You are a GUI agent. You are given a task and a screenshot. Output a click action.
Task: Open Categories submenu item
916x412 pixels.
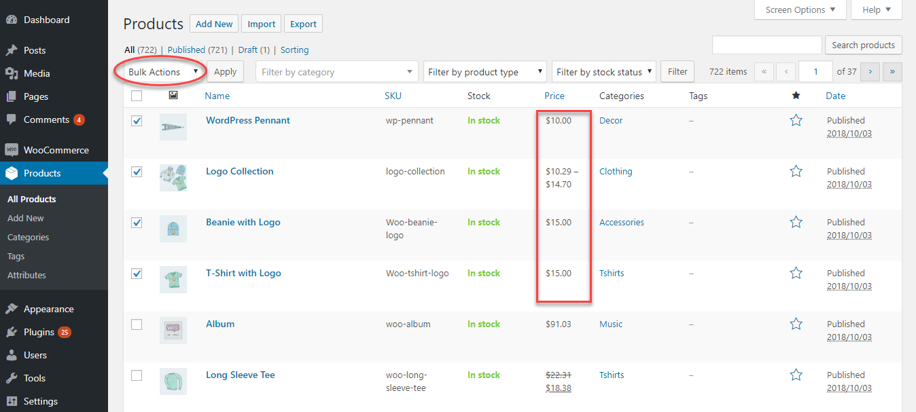point(29,237)
